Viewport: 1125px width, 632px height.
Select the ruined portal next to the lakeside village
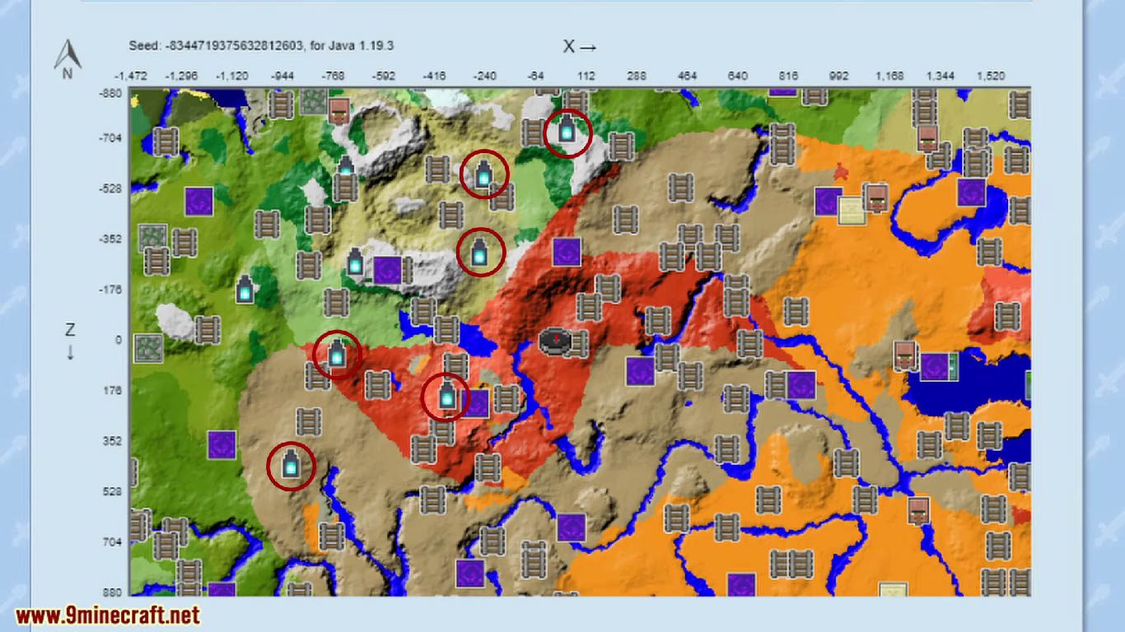(934, 366)
